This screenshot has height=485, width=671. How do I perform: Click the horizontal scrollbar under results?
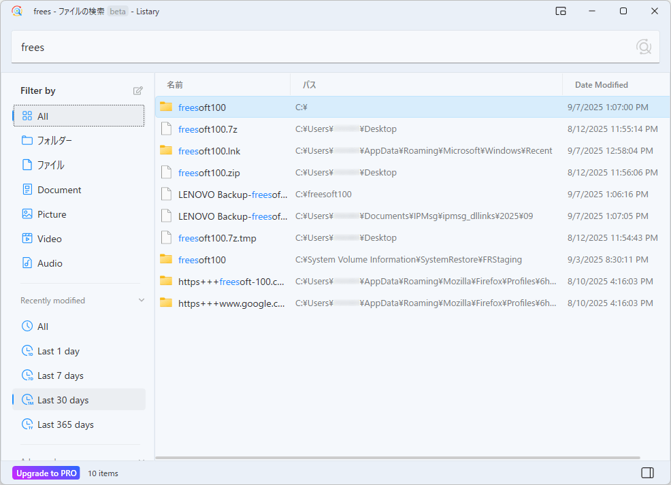397,458
